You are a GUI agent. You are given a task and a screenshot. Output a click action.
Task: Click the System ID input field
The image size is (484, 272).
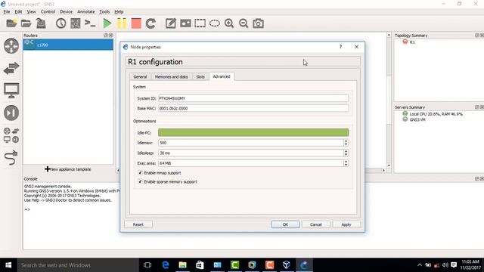tap(253, 98)
